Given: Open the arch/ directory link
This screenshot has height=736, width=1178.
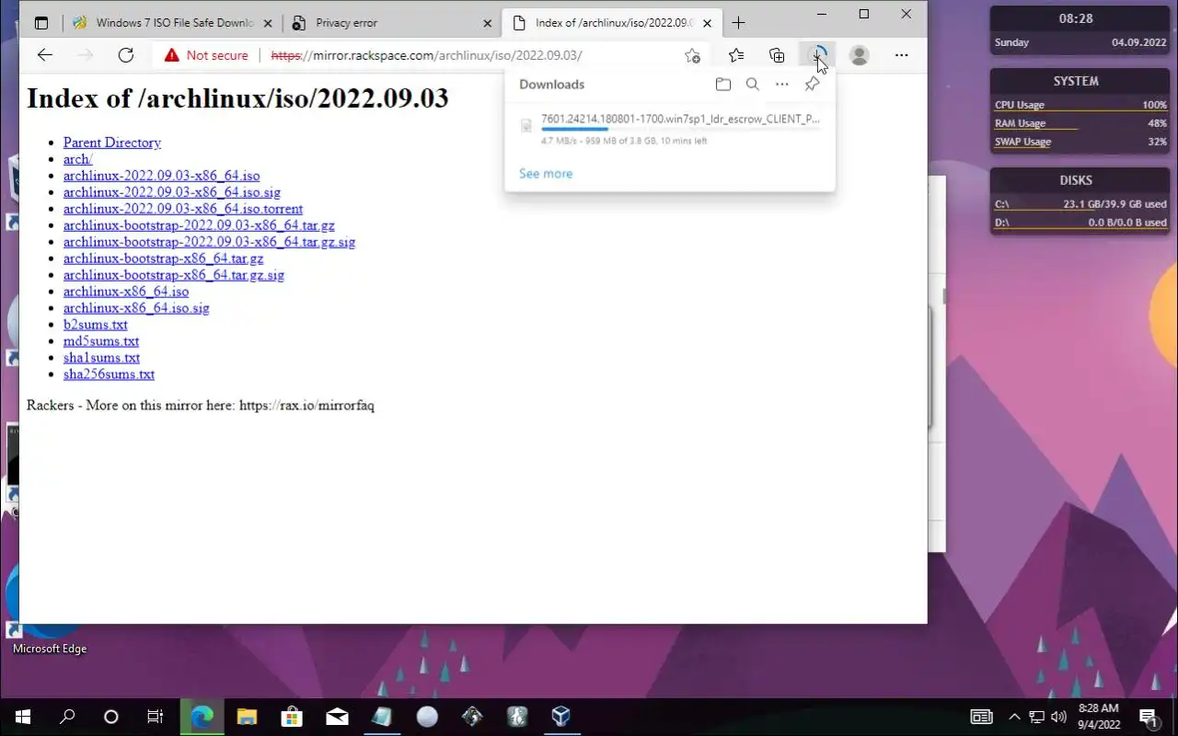Looking at the screenshot, I should pos(78,159).
